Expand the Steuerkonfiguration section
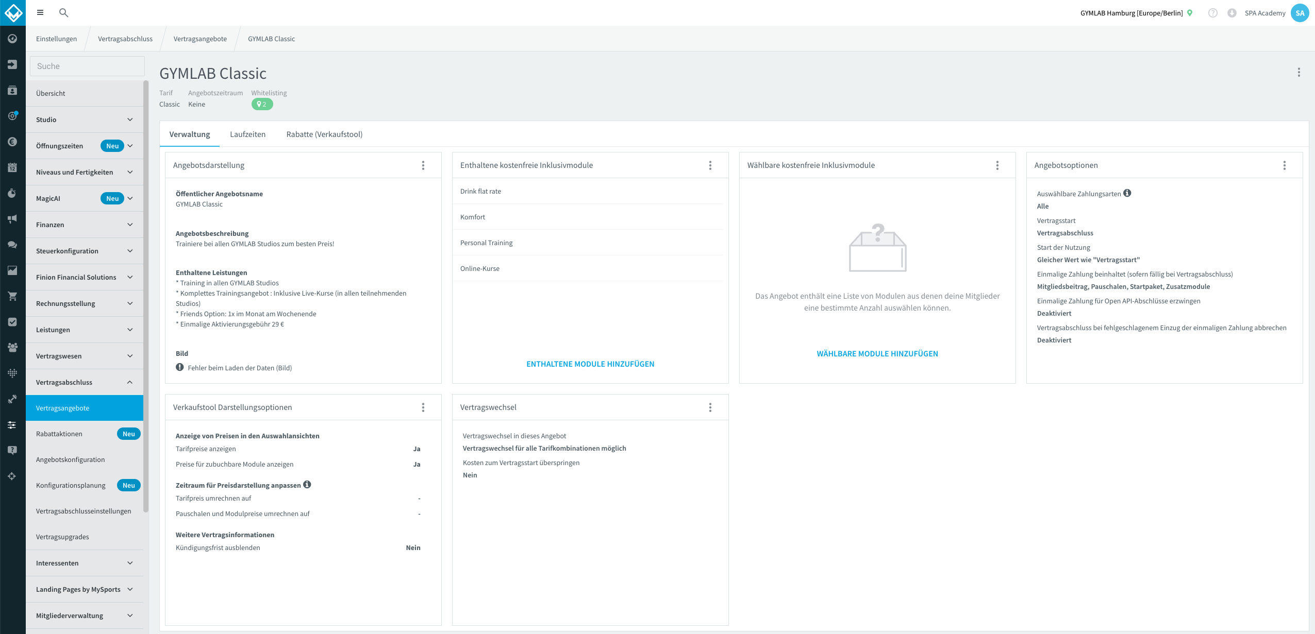This screenshot has width=1315, height=634. point(85,251)
